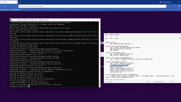This screenshot has height=102, width=181.
Task: Click 'Processing triggers for man-db' terminal line
Action: [29, 81]
